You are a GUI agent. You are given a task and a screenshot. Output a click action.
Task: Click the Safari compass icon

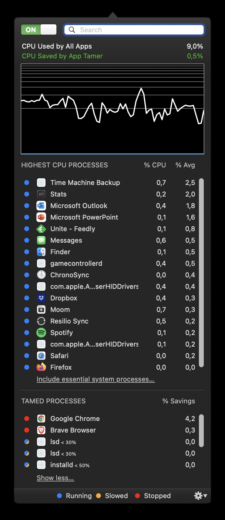pos(41,356)
